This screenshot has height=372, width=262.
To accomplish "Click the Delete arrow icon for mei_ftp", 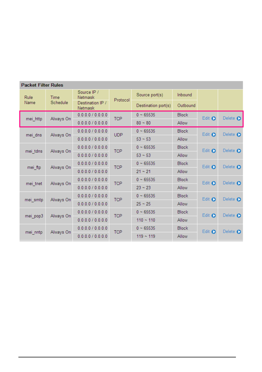I will 239,167.
